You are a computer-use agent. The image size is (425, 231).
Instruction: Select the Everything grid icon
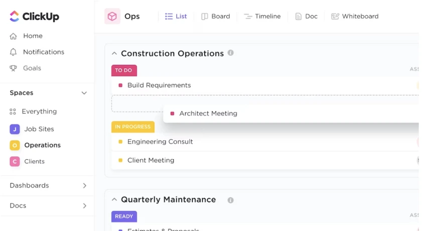(13, 111)
